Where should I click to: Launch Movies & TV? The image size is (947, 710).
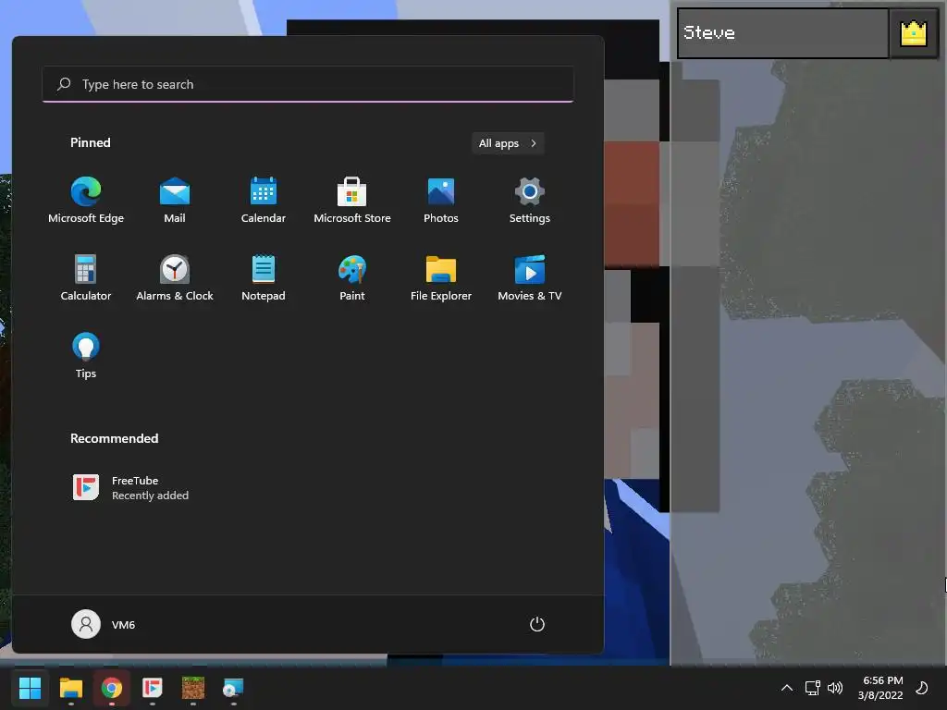point(530,277)
